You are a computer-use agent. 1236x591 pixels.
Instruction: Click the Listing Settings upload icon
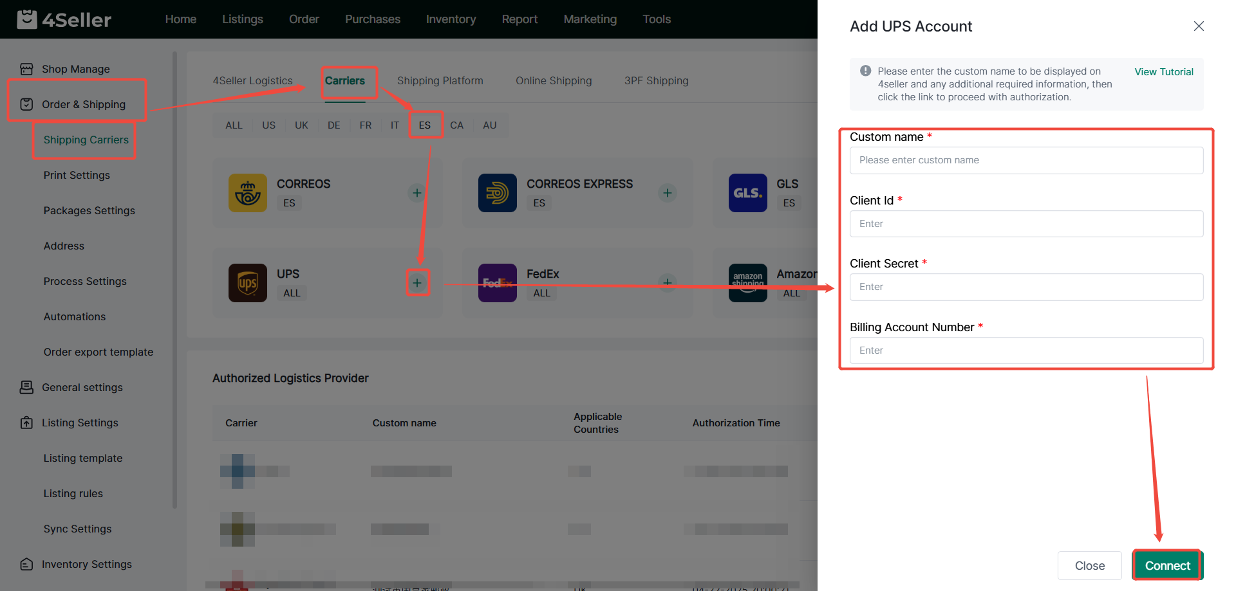(x=26, y=423)
